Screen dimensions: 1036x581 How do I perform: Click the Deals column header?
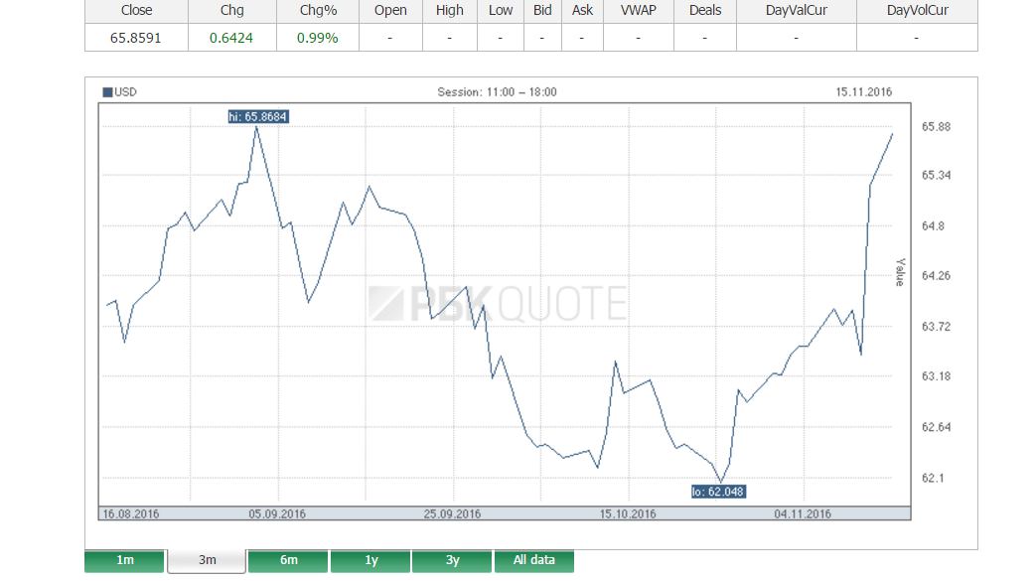click(x=705, y=11)
